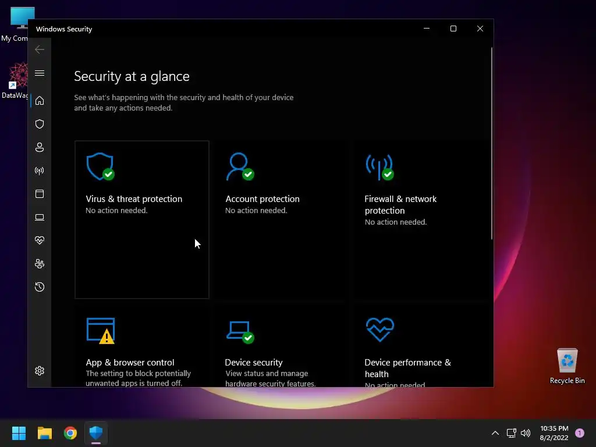
Task: Click the Device performance & health heart icon
Action: coord(380,329)
